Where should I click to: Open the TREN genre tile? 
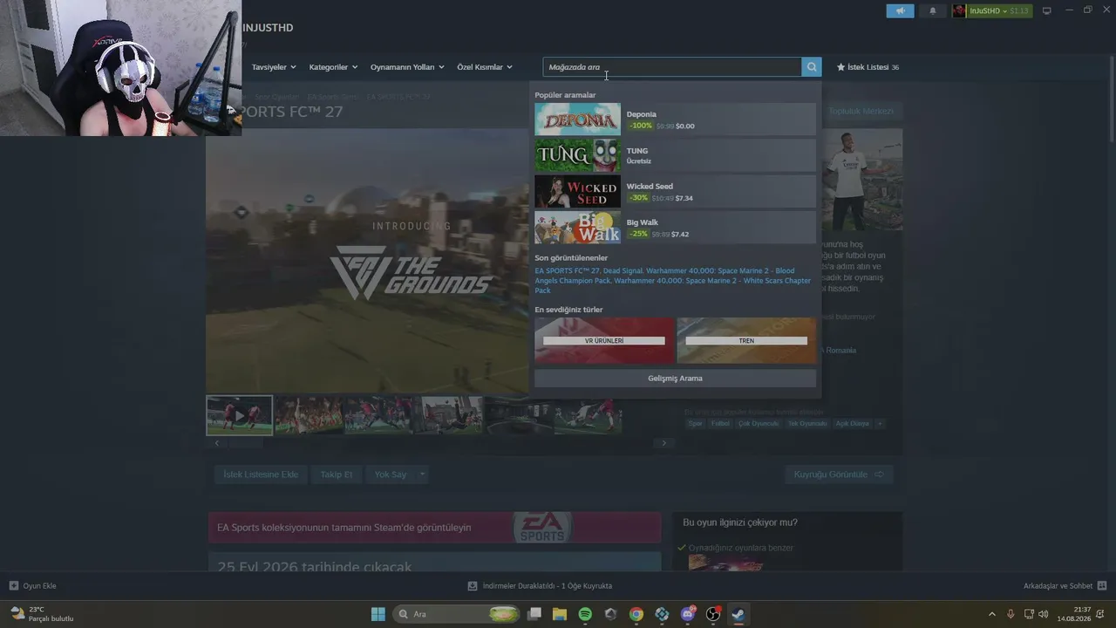[x=746, y=340]
